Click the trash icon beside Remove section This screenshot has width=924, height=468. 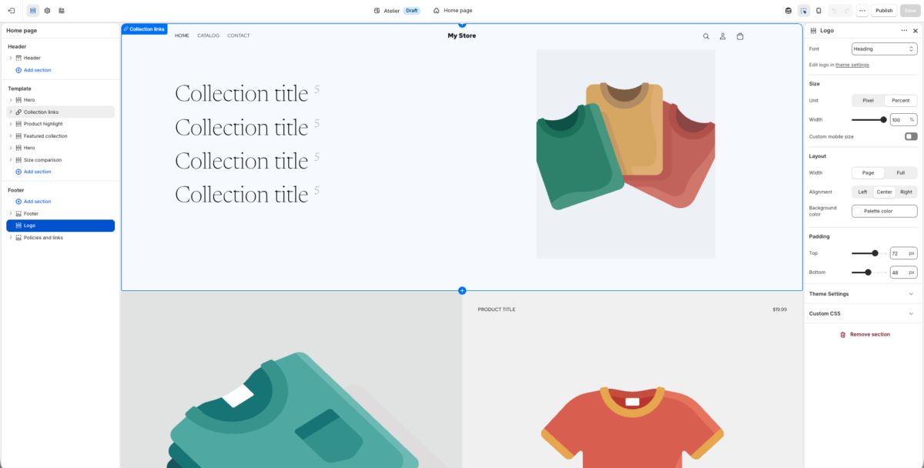842,335
